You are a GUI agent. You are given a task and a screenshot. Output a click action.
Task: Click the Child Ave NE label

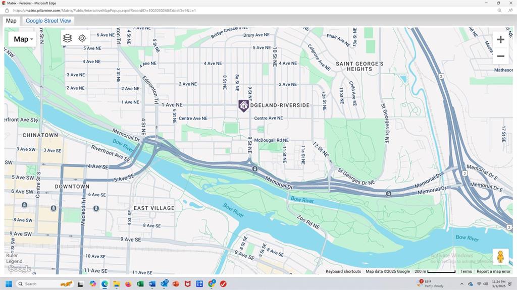353,93
